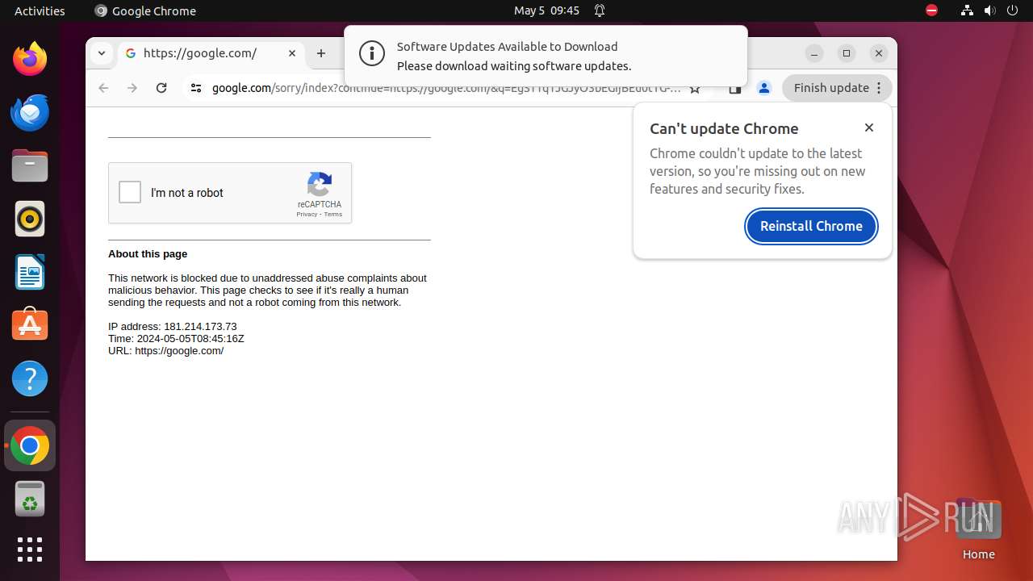Open Chrome side panel icon

(x=735, y=89)
